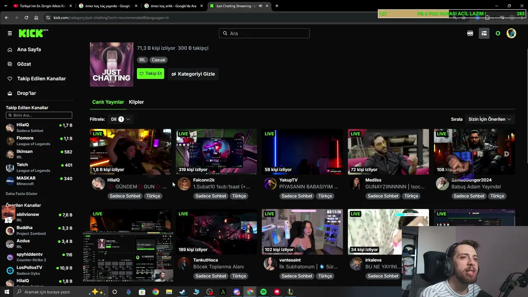Select the Casual category tag
The height and width of the screenshot is (297, 528).
click(158, 60)
